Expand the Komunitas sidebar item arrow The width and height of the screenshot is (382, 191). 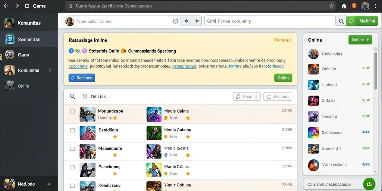50,70
